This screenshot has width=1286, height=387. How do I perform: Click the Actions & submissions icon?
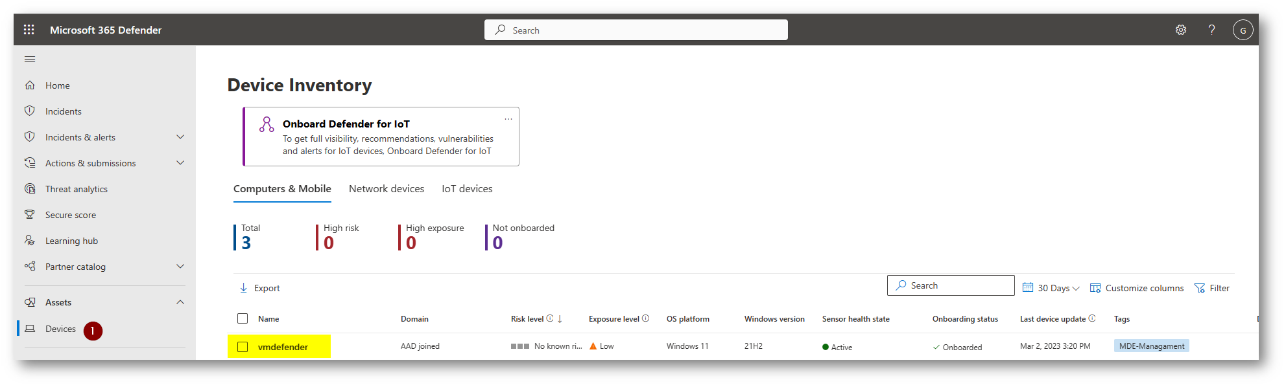click(30, 163)
